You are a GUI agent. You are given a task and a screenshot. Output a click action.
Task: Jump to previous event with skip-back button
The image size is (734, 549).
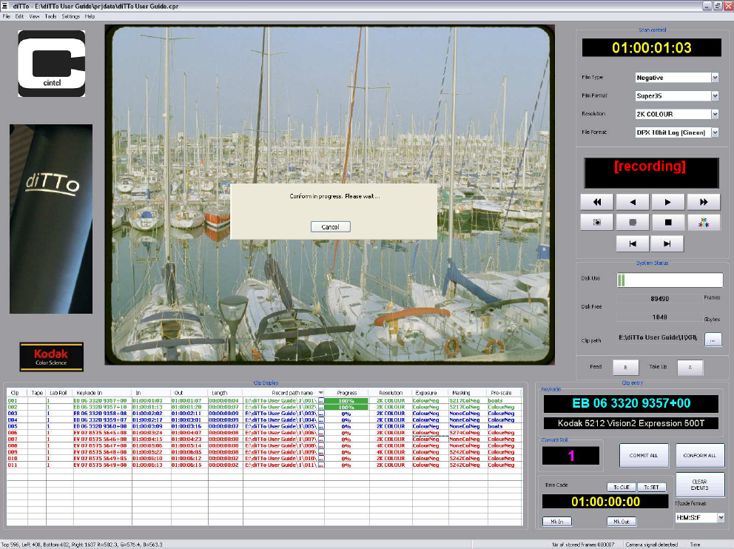click(632, 243)
